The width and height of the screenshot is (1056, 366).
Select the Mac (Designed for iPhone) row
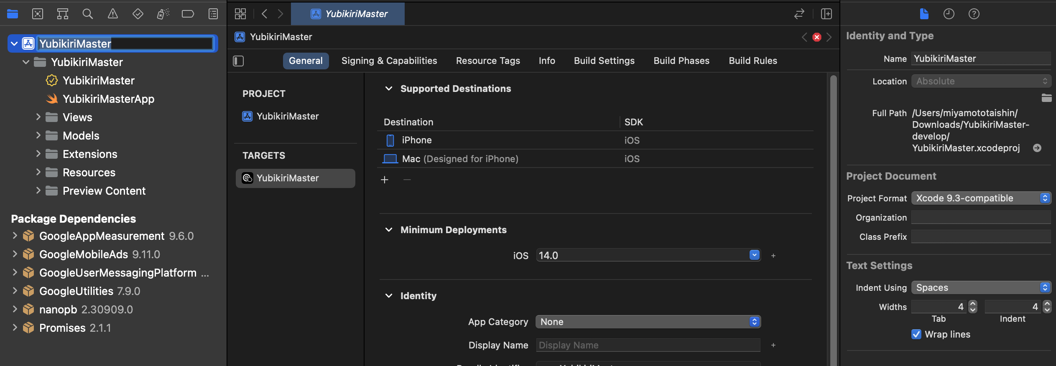pyautogui.click(x=595, y=159)
